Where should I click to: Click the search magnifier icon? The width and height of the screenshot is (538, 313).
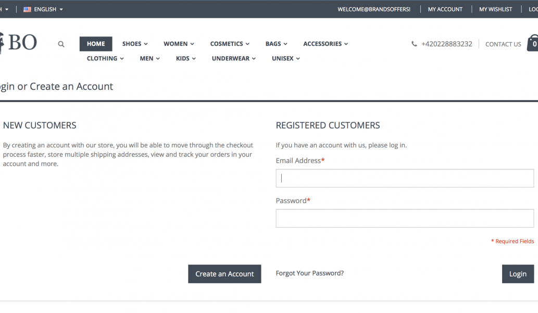click(x=61, y=44)
